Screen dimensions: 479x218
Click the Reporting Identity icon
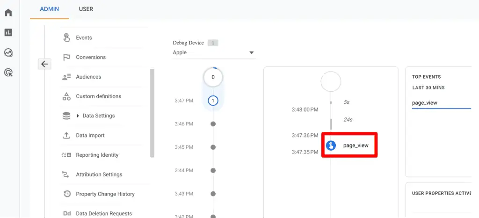(x=66, y=155)
